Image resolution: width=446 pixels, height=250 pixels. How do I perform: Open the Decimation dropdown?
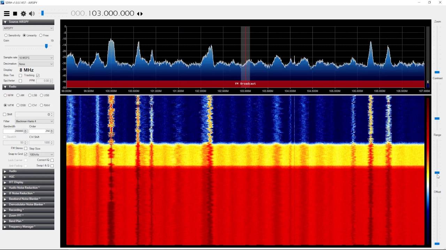[36, 64]
